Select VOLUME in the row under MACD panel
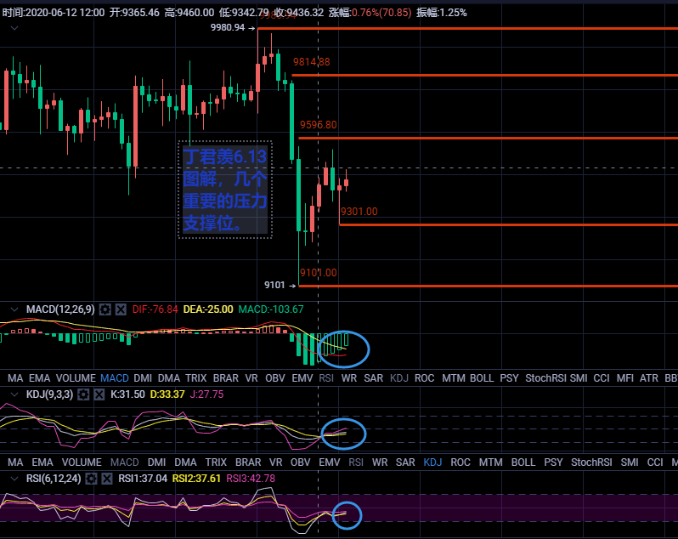678x539 pixels. tap(76, 378)
